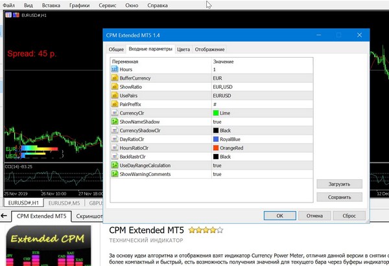
Task: Open the Вставка menu
Action: tap(51, 5)
